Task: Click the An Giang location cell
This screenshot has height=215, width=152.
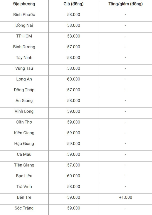Action: click(x=24, y=101)
